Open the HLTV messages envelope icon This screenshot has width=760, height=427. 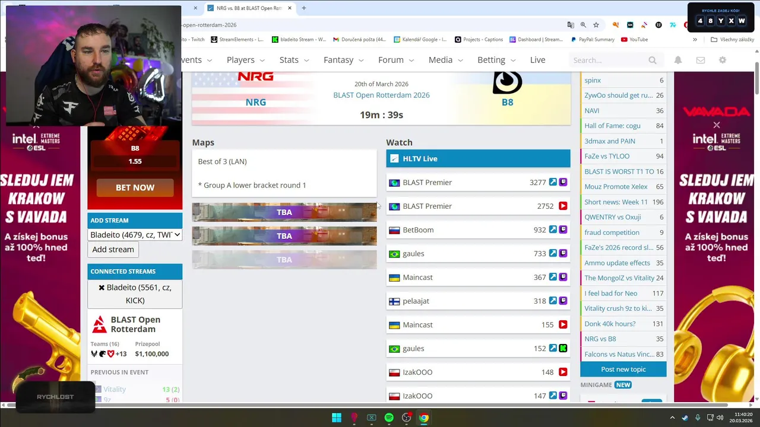coord(701,60)
